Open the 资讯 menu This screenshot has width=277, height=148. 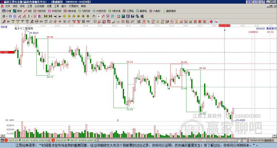pos(22,6)
